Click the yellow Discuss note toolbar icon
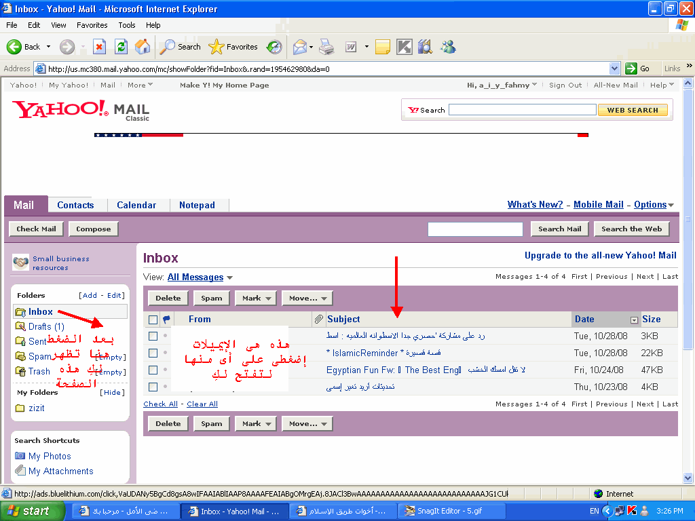 click(x=383, y=47)
